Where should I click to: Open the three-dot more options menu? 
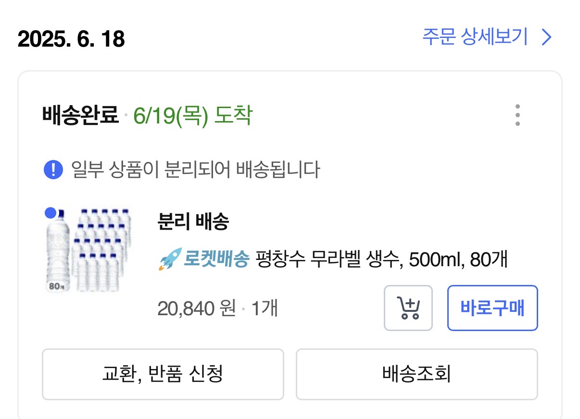pos(517,115)
